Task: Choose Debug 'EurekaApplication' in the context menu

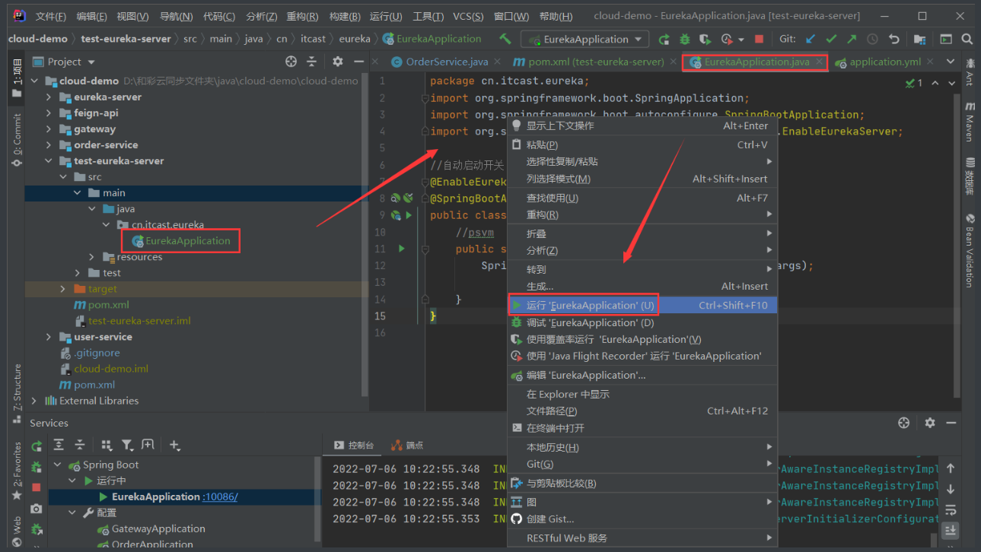Action: (x=642, y=322)
